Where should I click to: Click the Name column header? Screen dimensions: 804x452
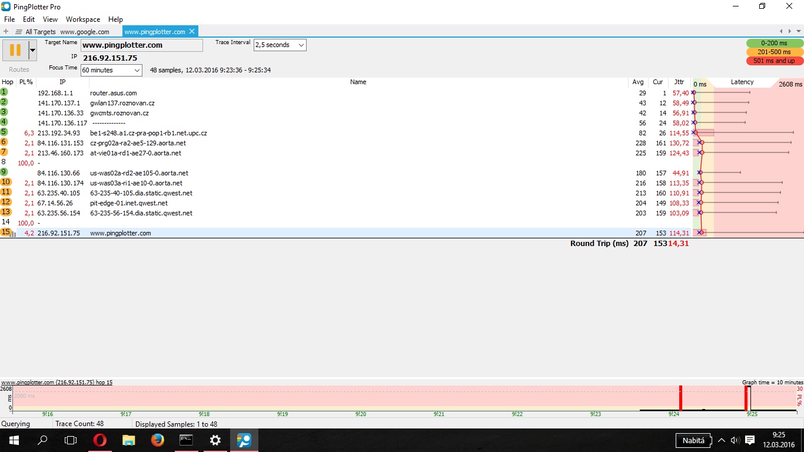358,82
